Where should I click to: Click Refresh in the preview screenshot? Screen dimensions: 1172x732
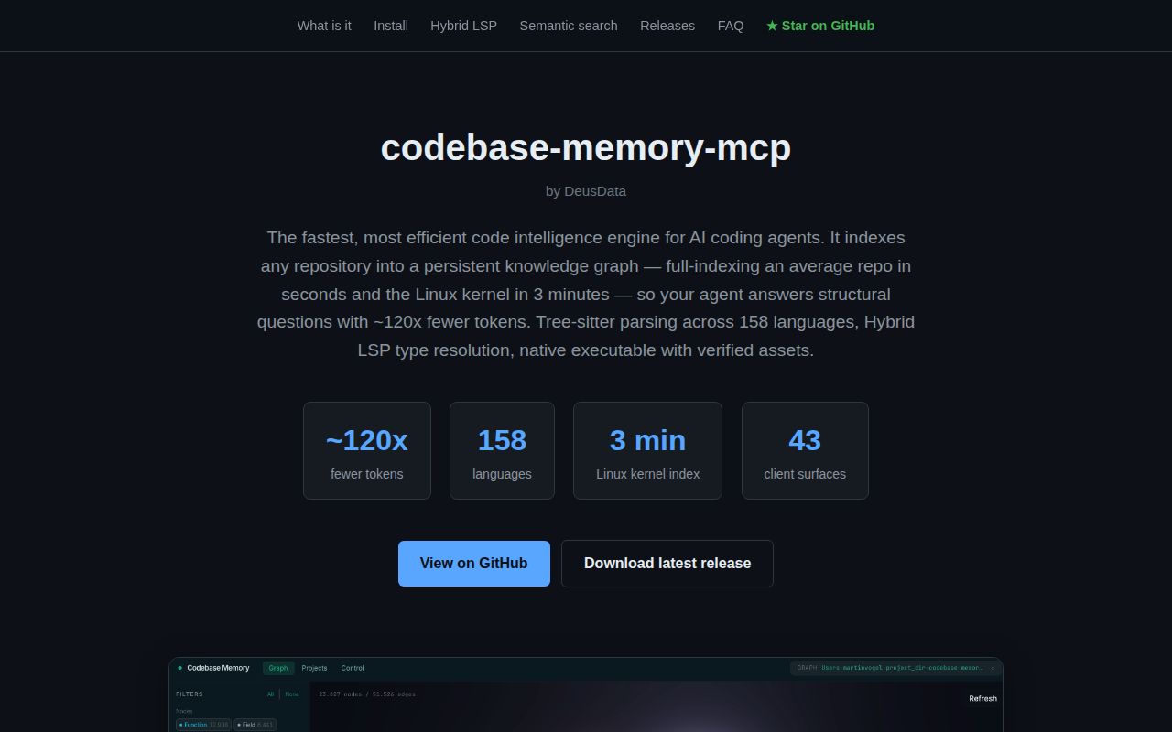pyautogui.click(x=982, y=698)
